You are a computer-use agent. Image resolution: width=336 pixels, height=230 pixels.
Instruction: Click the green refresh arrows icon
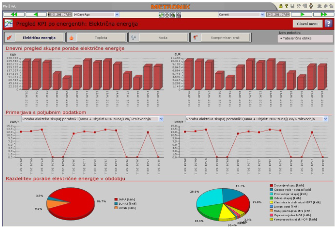coord(161,15)
